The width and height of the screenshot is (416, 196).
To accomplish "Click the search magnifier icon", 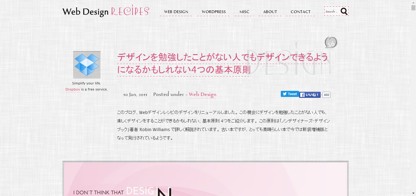I will (x=344, y=12).
